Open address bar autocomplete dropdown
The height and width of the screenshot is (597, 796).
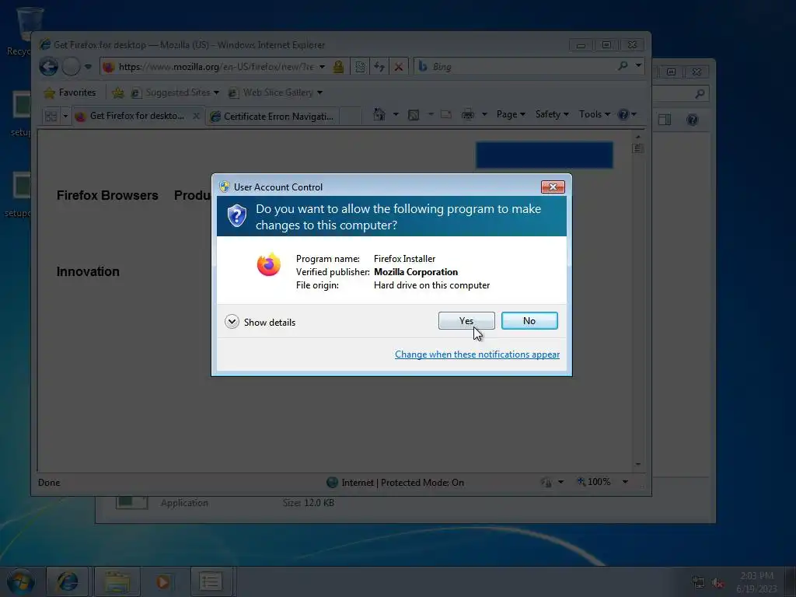coord(322,67)
